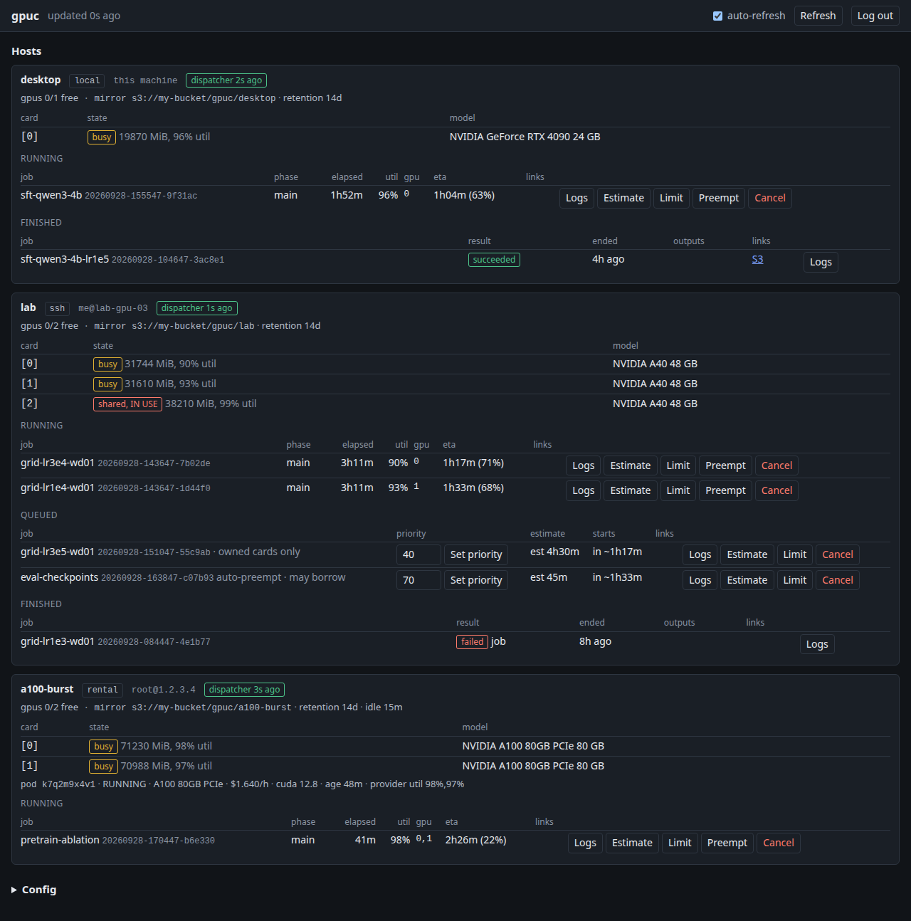The width and height of the screenshot is (911, 921).
Task: Click Estimate for grid-lr3e4-wd01
Action: coord(631,465)
